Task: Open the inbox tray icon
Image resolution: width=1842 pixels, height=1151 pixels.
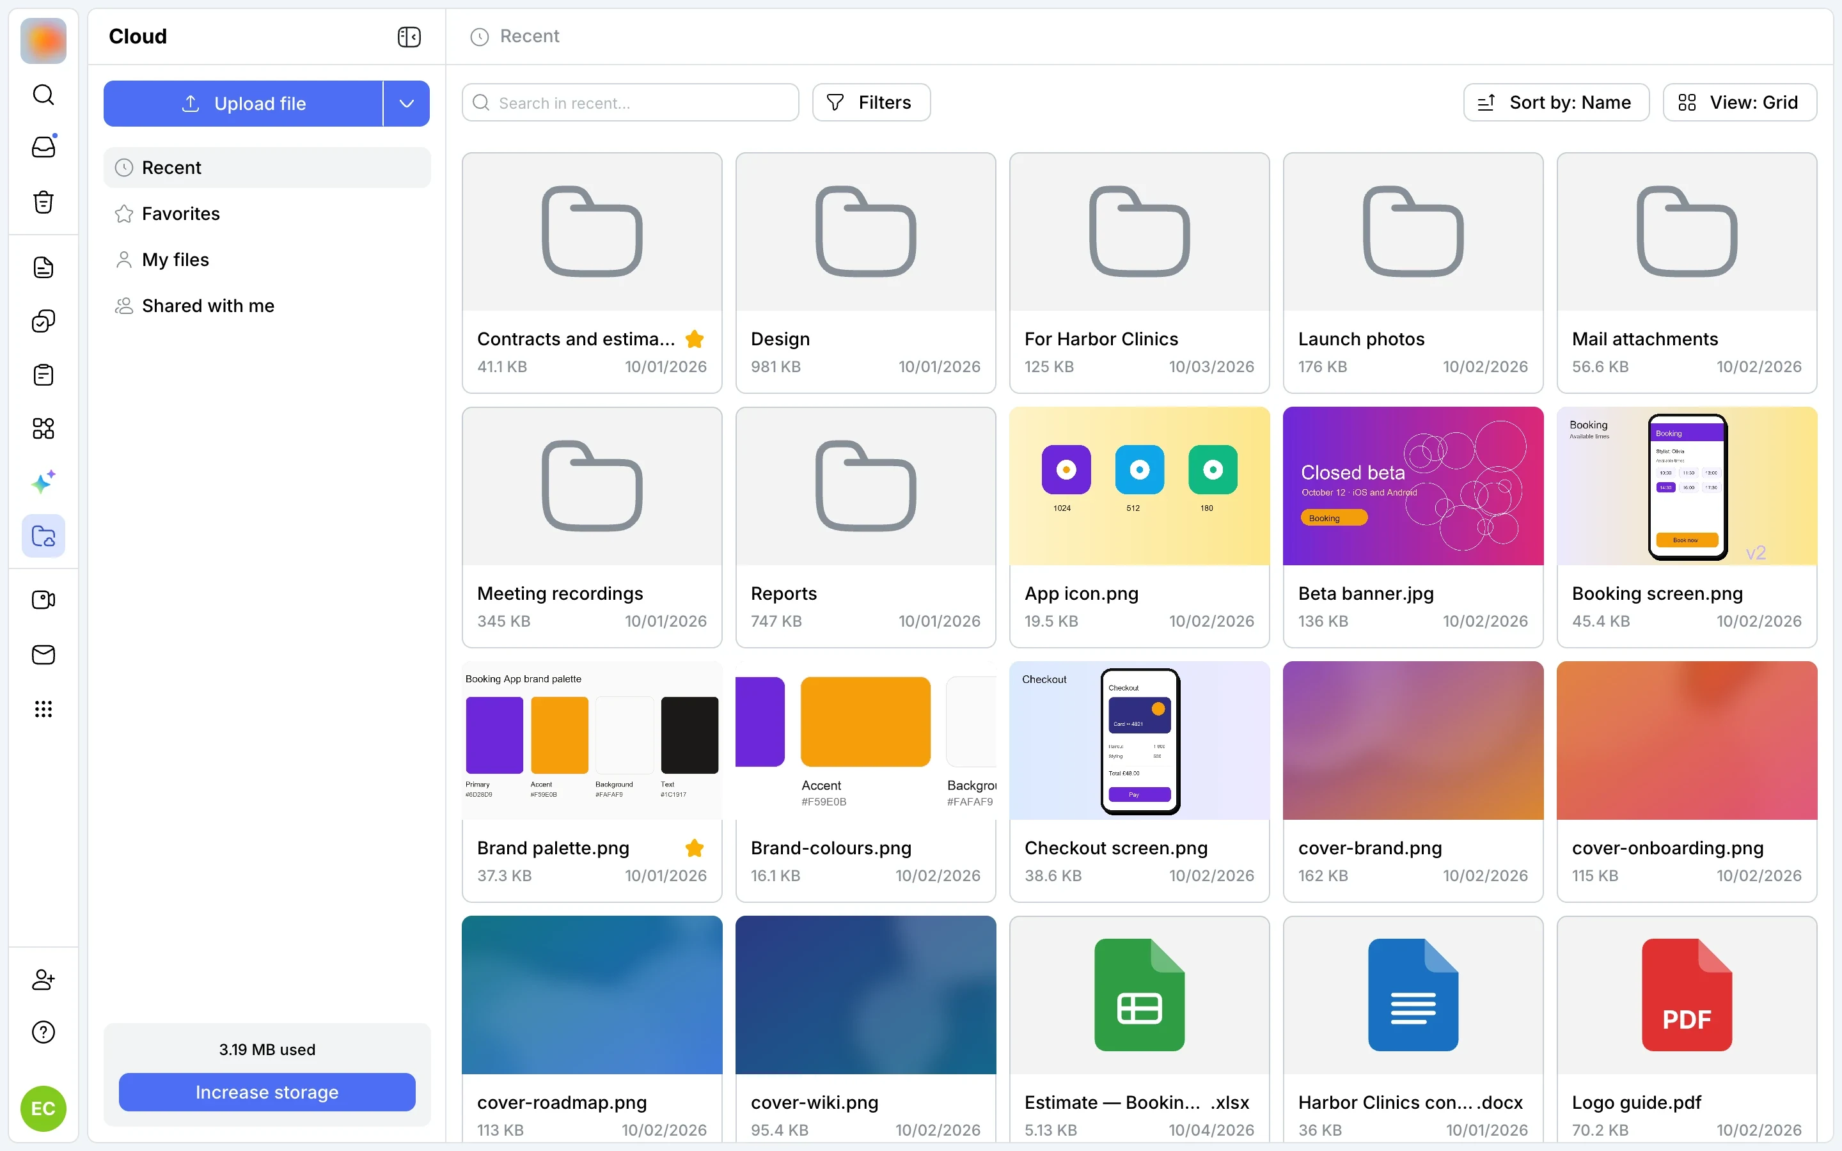Action: pos(43,146)
